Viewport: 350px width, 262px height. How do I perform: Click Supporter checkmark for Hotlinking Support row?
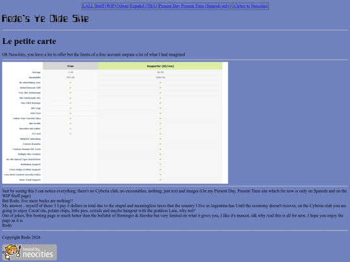[160, 164]
